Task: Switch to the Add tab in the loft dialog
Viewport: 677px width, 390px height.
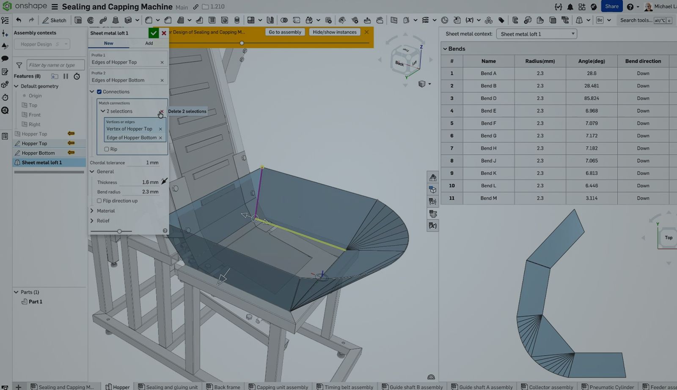Action: 149,43
